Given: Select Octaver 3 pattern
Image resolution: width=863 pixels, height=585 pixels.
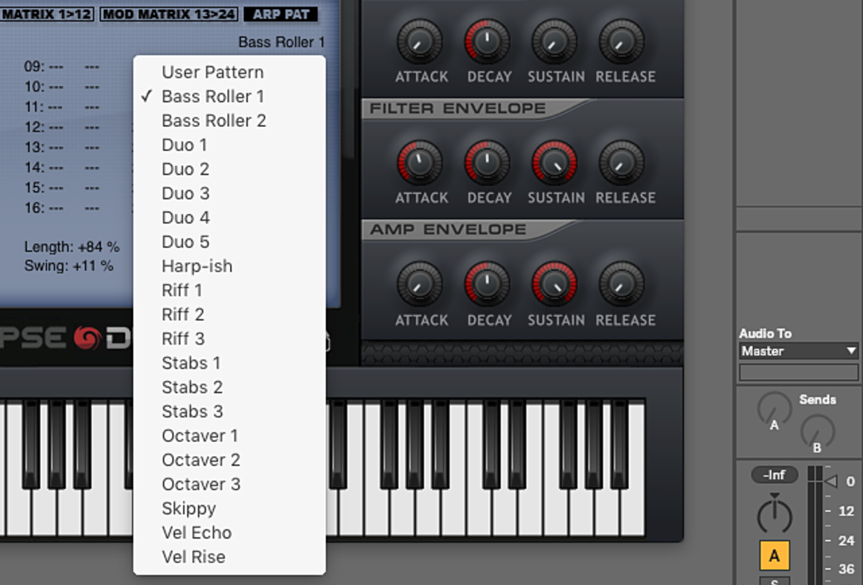Looking at the screenshot, I should (229, 484).
